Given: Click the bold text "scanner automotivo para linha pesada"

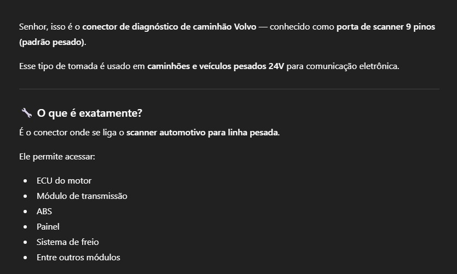Looking at the screenshot, I should pyautogui.click(x=203, y=132).
